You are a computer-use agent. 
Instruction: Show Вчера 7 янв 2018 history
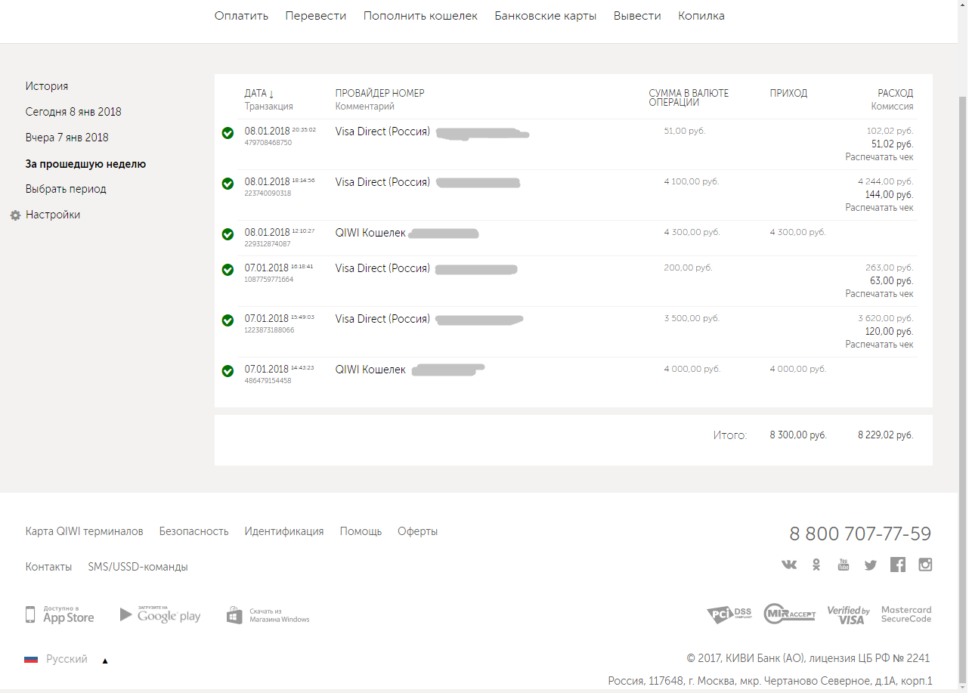coord(67,138)
